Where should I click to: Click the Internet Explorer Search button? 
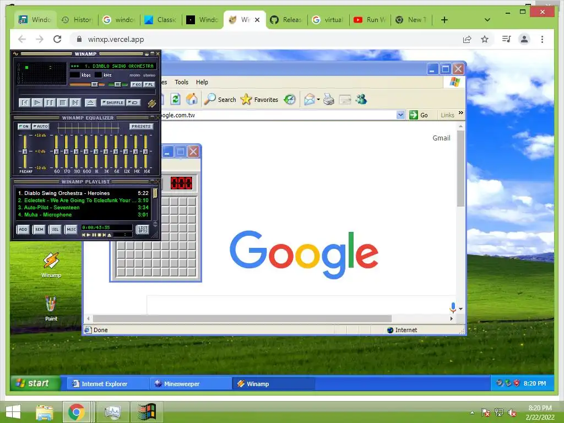tap(220, 99)
